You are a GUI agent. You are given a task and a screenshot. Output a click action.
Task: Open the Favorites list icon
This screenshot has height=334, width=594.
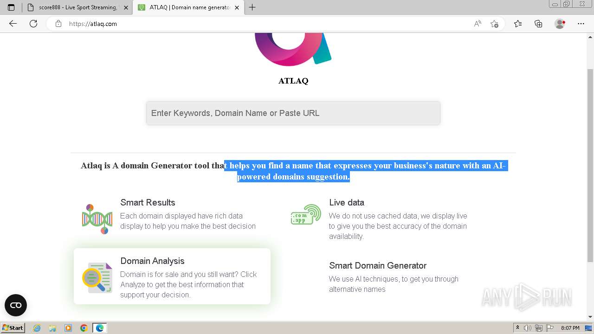[x=518, y=24]
